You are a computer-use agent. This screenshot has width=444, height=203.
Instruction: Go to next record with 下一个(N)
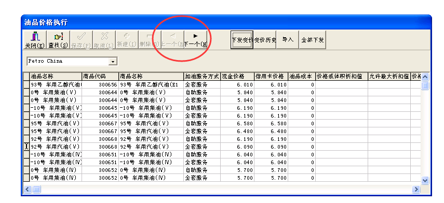coord(196,40)
